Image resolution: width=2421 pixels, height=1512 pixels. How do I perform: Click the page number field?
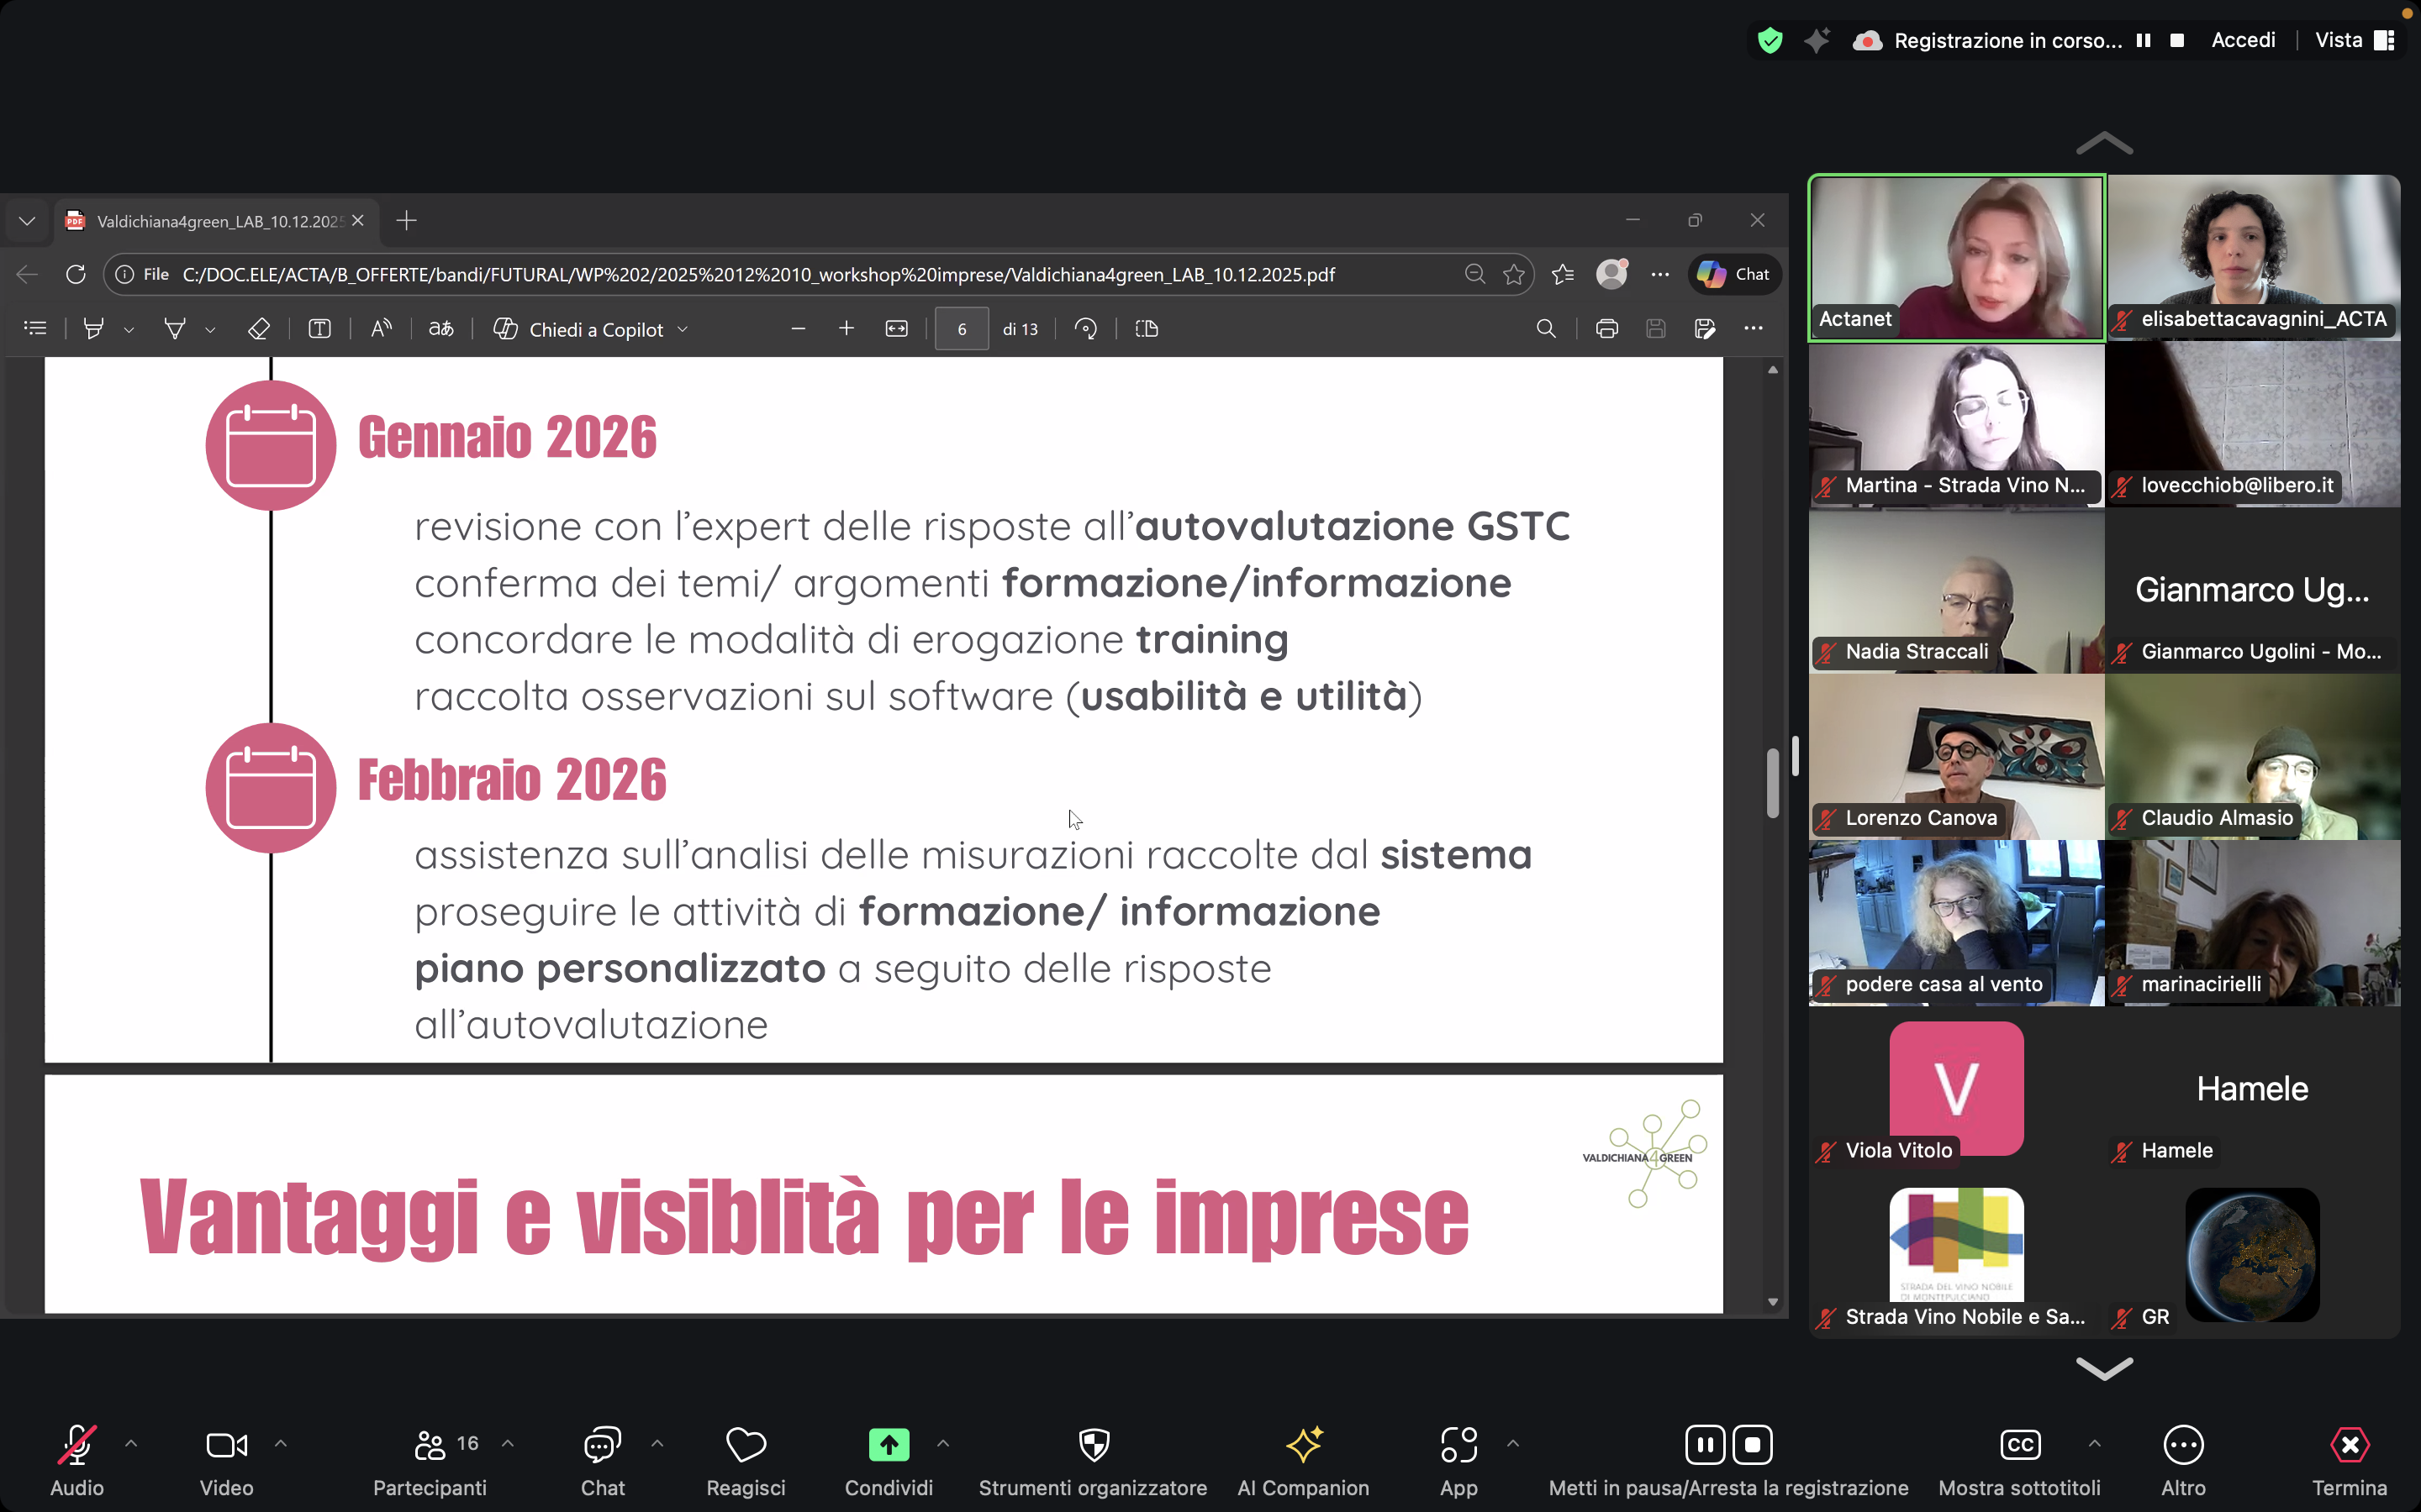960,329
